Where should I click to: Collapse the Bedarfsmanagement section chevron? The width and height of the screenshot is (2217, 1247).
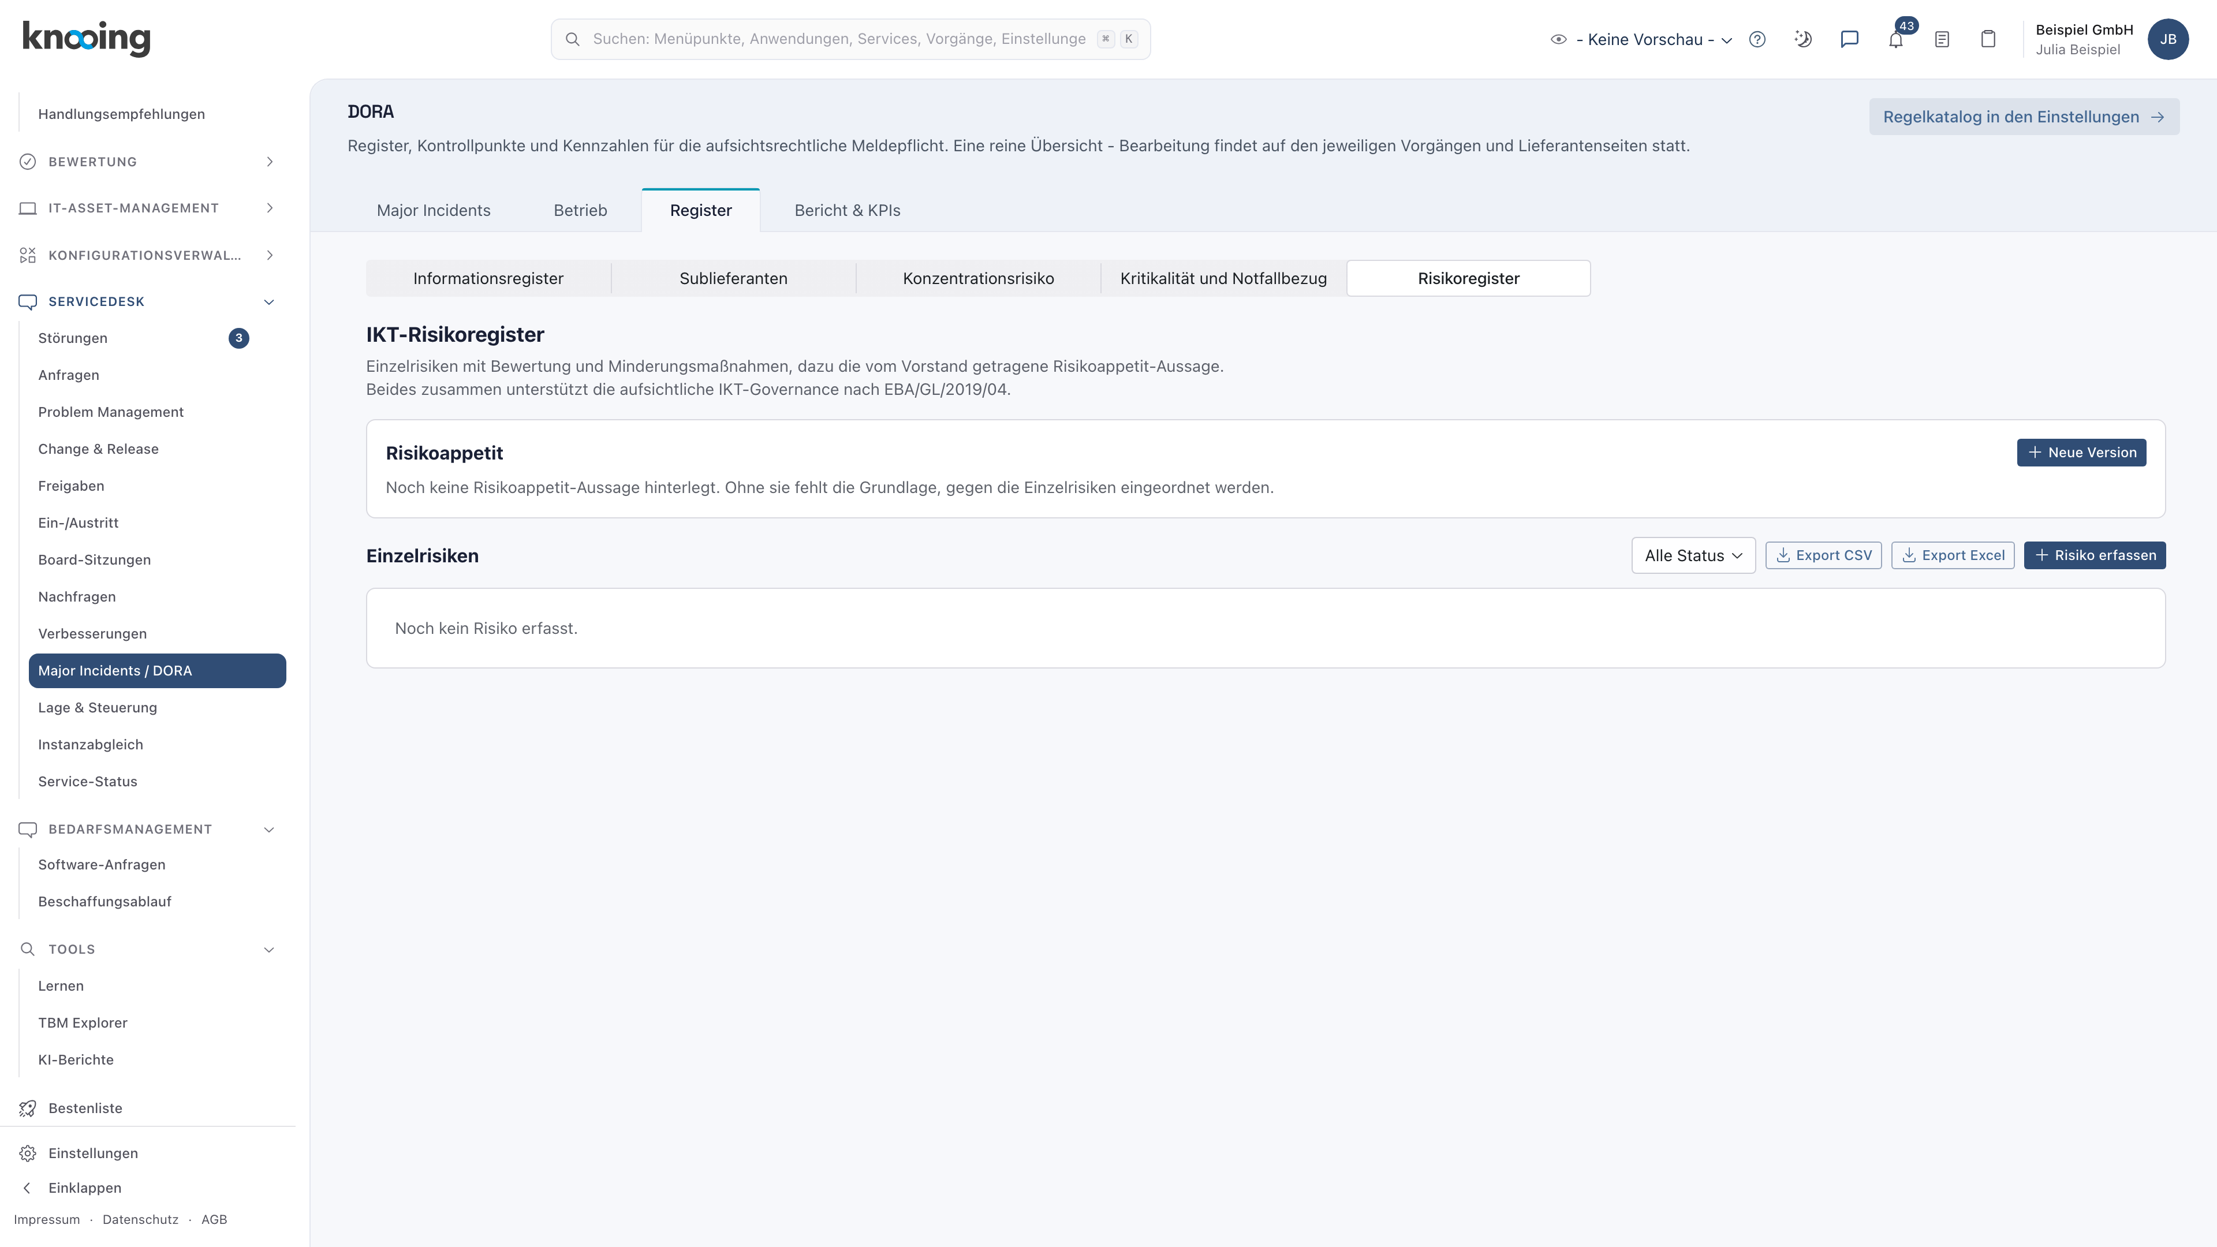(270, 830)
